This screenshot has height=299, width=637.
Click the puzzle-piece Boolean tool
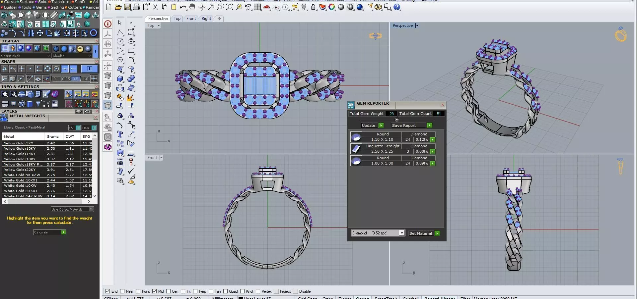(x=120, y=97)
